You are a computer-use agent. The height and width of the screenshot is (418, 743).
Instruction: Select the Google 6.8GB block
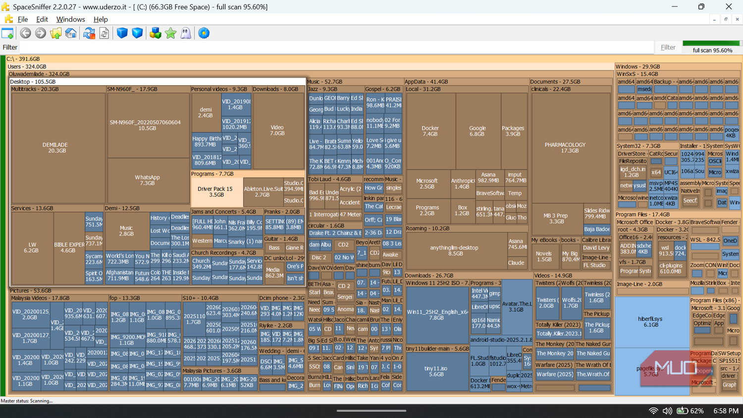(x=478, y=131)
